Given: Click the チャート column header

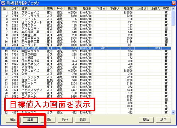Looking at the screenshot, I should coord(60,8).
